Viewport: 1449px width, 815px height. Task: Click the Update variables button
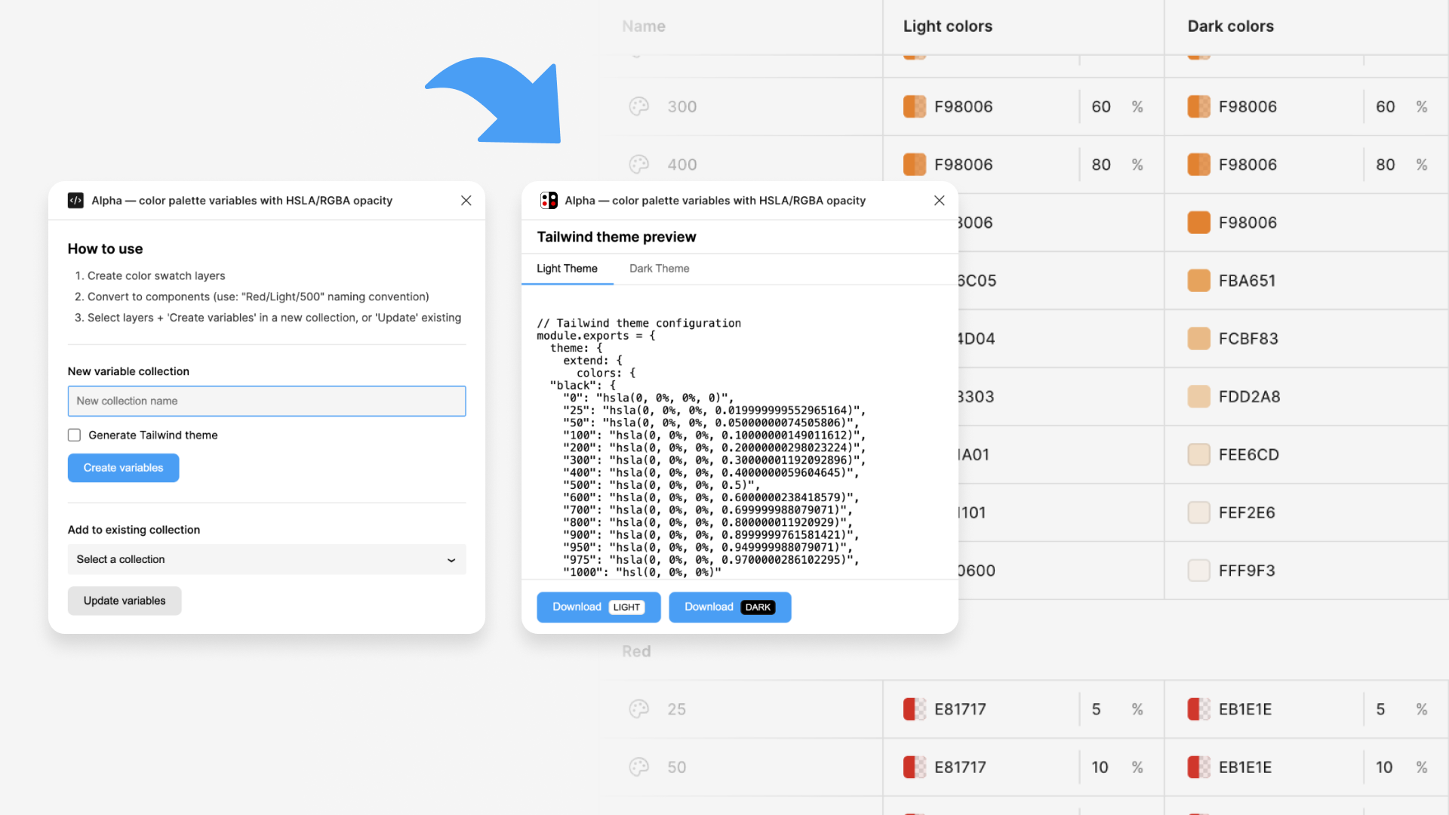pyautogui.click(x=125, y=601)
